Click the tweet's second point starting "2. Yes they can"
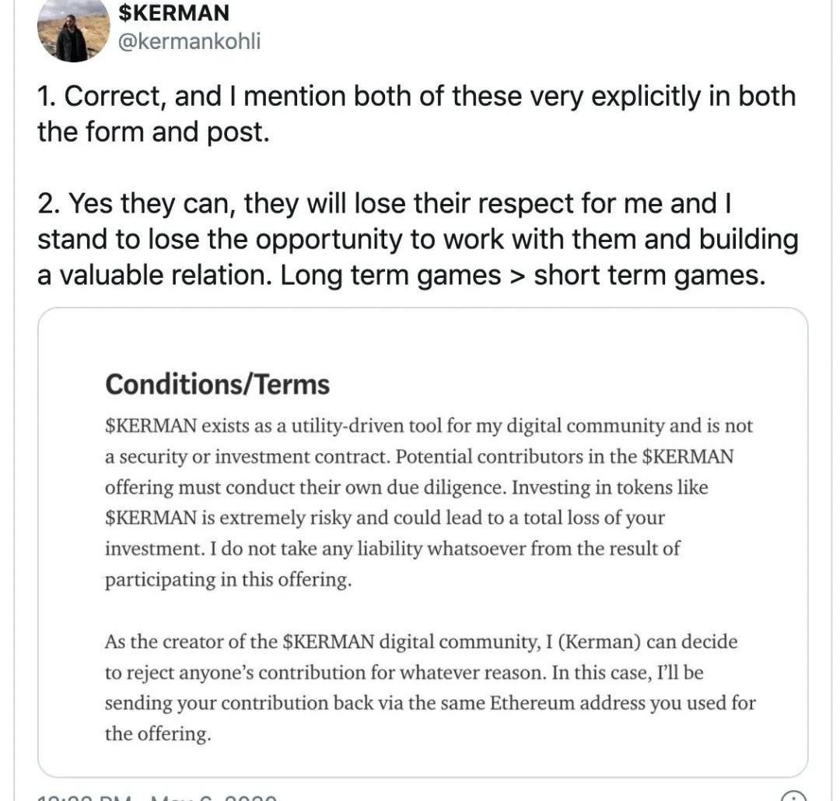The image size is (840, 801). (384, 204)
